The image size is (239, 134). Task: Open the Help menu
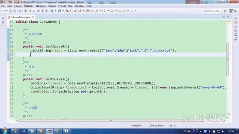[x=89, y=6]
